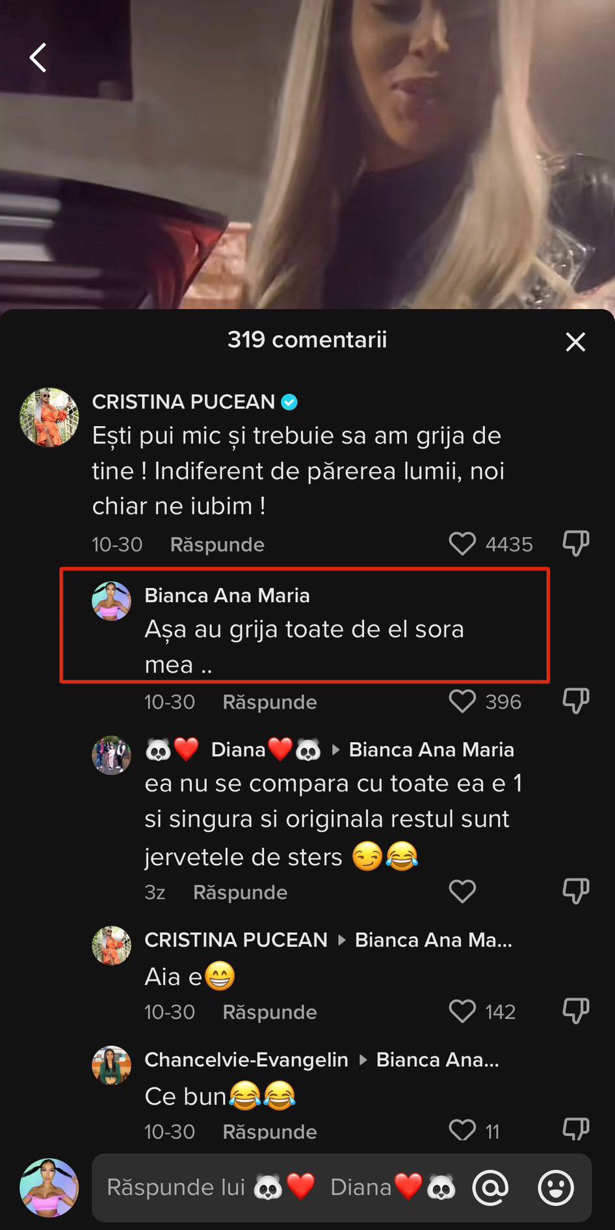
Task: Focus the 'Răspunde lui Diana' reply field
Action: coord(280,1188)
